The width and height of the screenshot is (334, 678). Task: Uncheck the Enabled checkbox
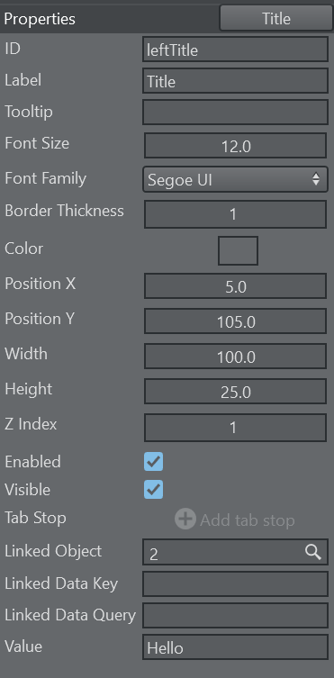coord(153,461)
